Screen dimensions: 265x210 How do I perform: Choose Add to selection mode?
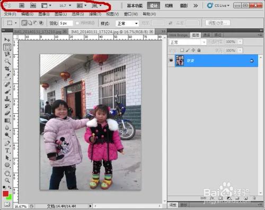point(30,23)
